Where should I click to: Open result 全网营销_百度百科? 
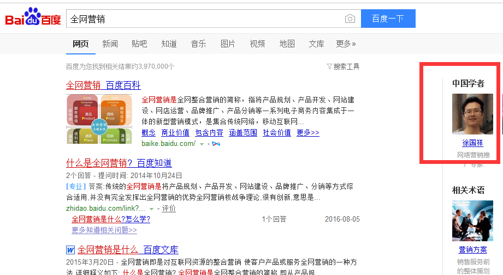pos(103,85)
